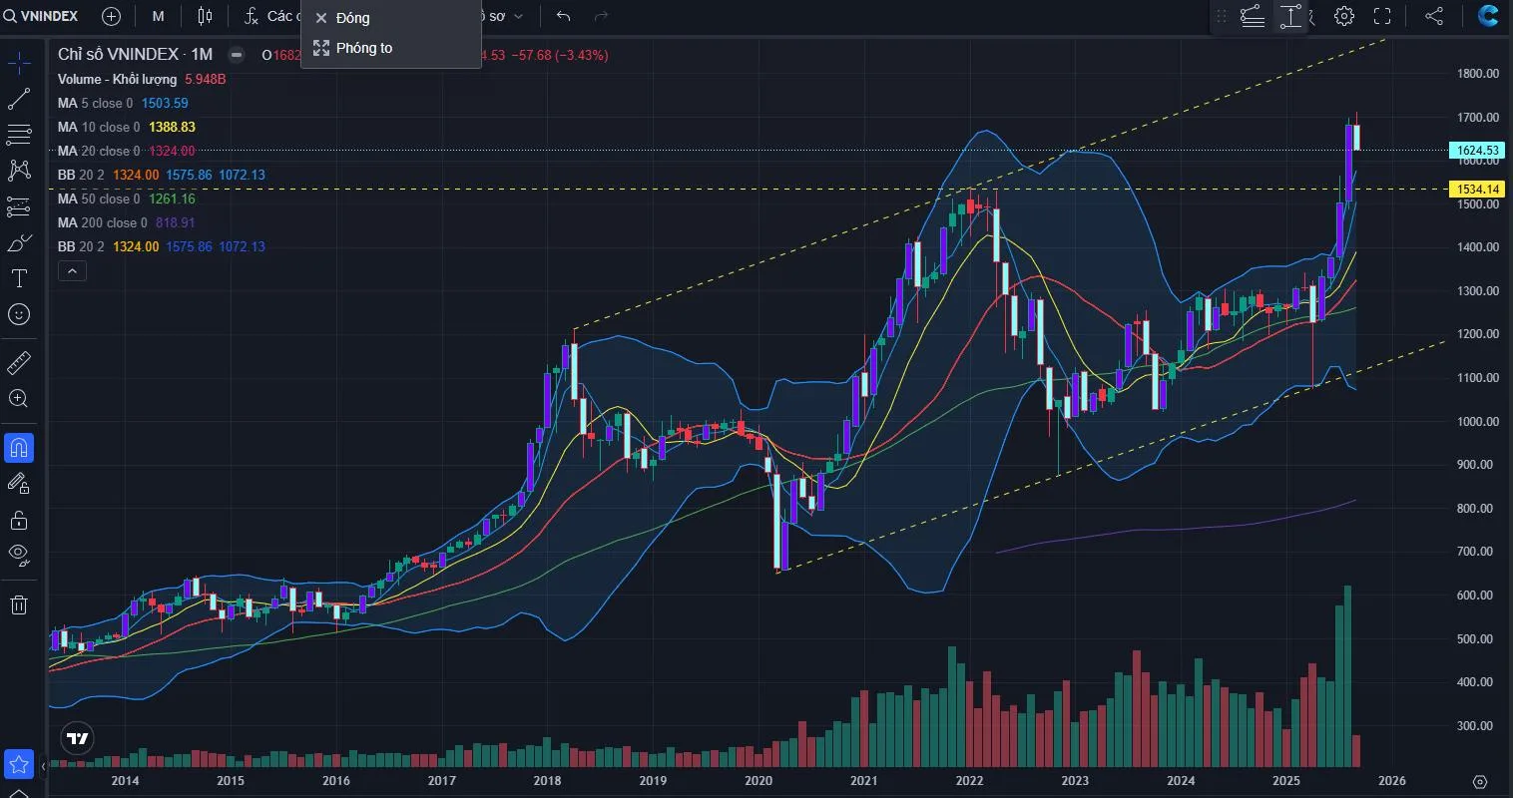Select the trend line drawing tool
The height and width of the screenshot is (798, 1513).
[x=19, y=99]
